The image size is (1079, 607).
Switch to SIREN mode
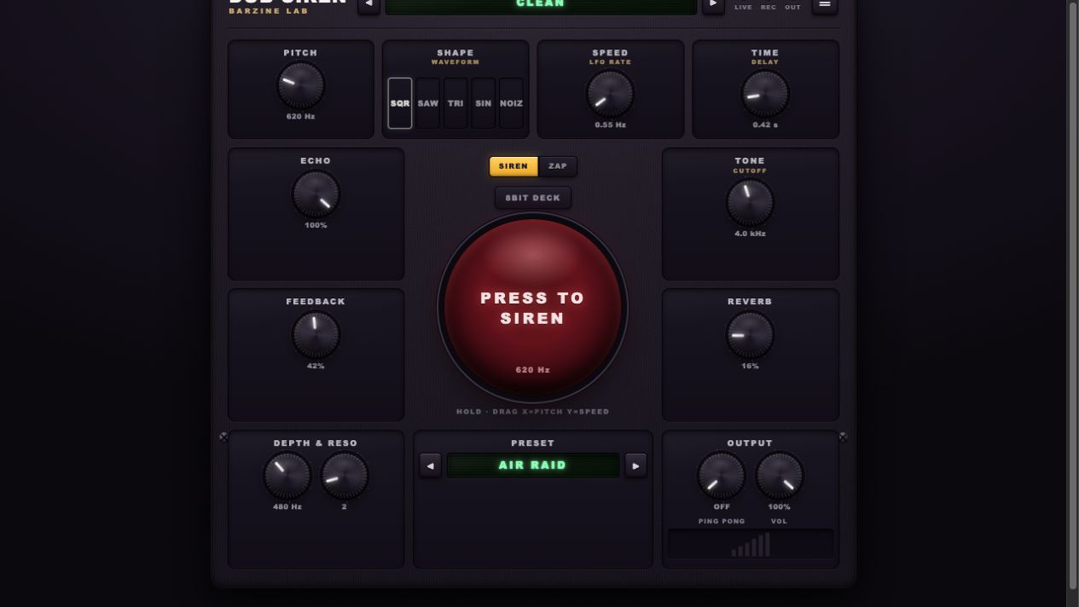[x=513, y=166]
